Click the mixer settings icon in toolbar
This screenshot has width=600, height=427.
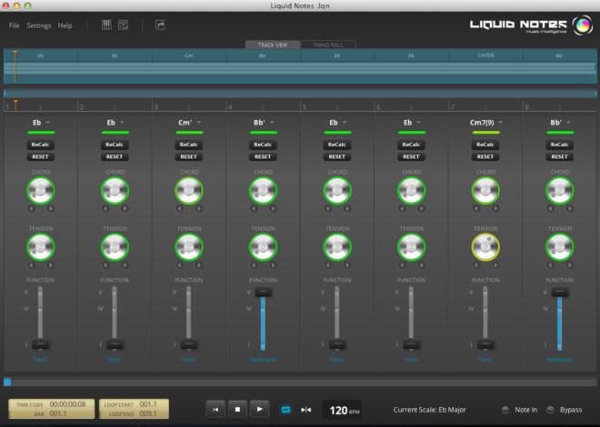click(x=124, y=25)
